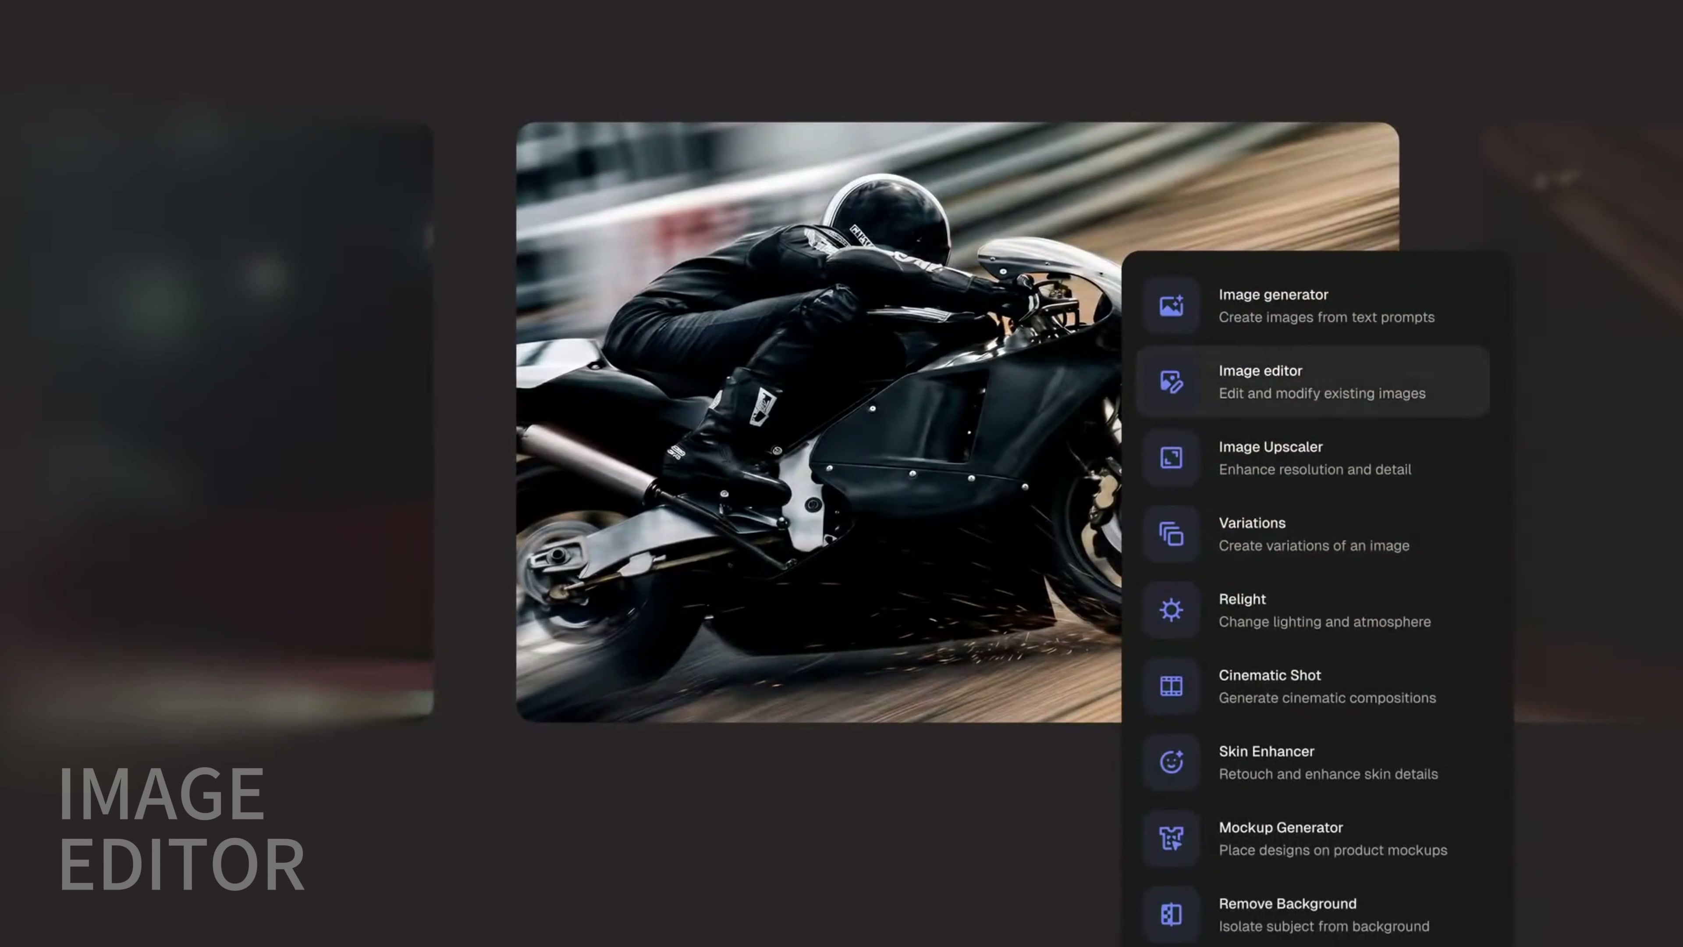The width and height of the screenshot is (1683, 947).
Task: Click 'Change lighting and atmosphere' description
Action: point(1324,622)
